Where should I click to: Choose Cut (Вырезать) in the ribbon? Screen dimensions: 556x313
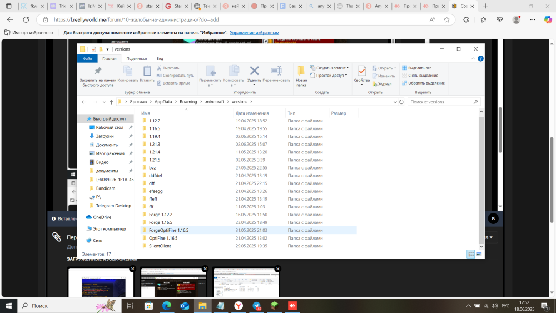tap(168, 68)
